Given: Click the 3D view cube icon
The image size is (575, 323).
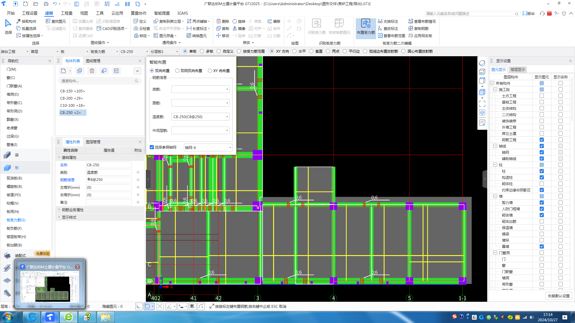Looking at the screenshot, I should click(482, 72).
